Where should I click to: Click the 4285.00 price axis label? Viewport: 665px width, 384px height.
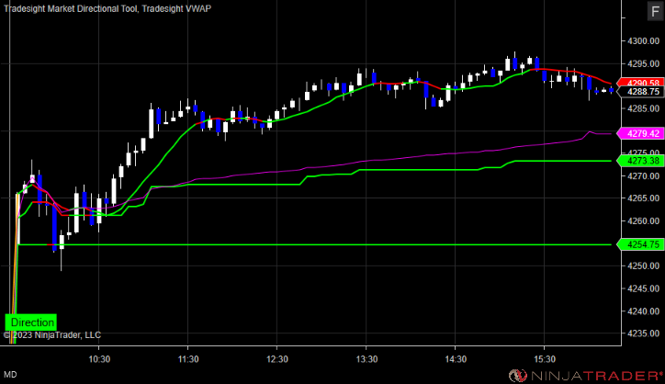tap(643, 108)
